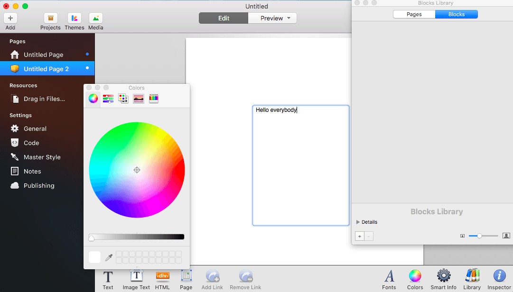Screen dimensions: 513x292
Task: Click the minus button in Blocks Library
Action: tap(369, 236)
